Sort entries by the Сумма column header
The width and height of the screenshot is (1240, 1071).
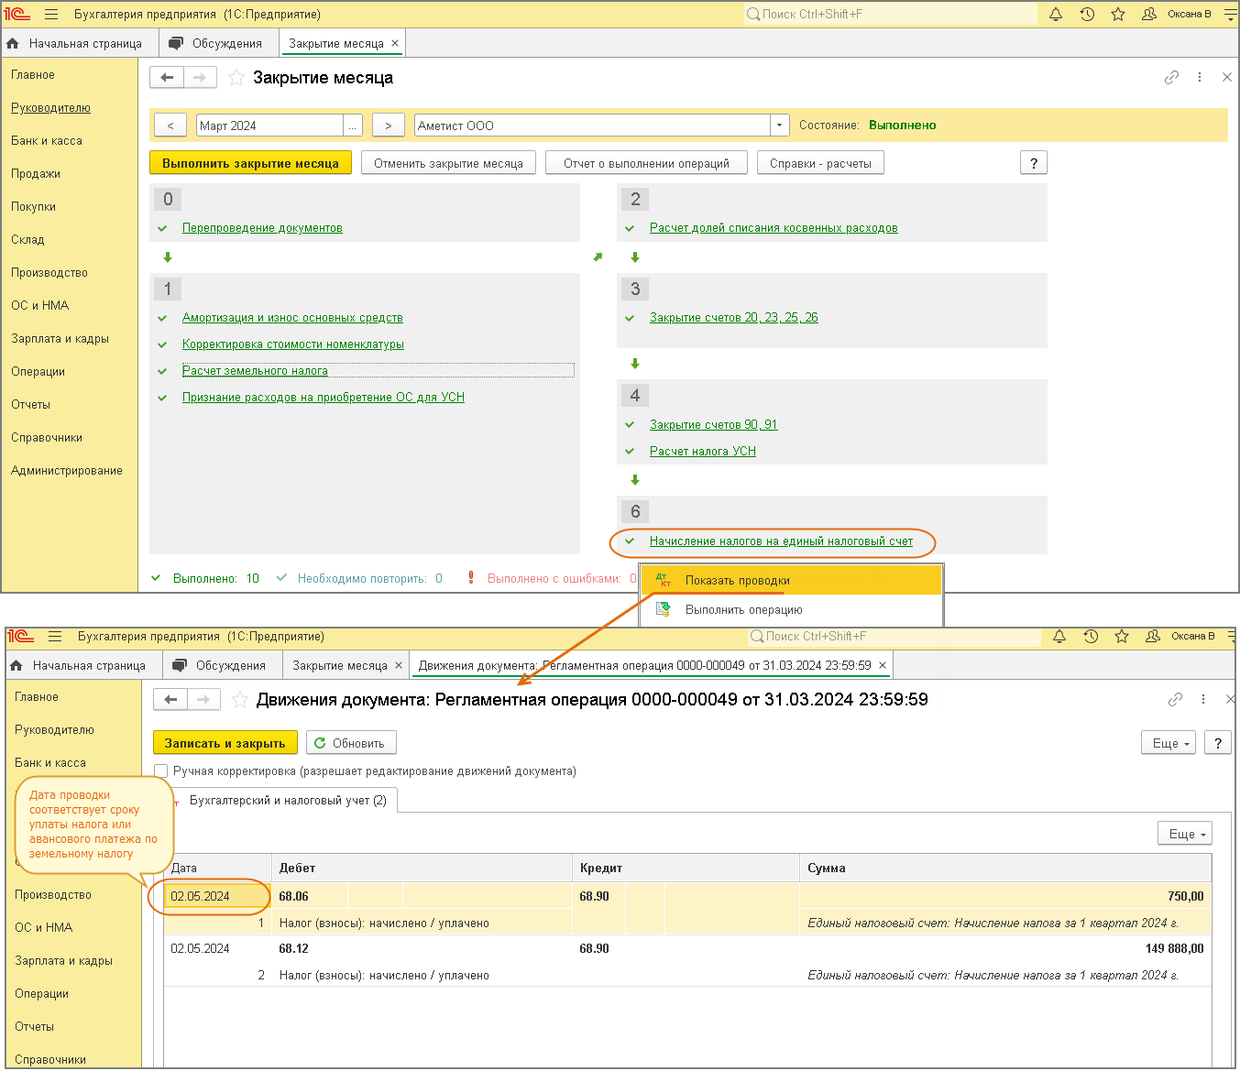pos(1005,868)
